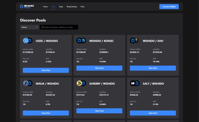Screen dimensions: 199x122
Task: Click volume value $4566.26
Action: click(134, 95)
